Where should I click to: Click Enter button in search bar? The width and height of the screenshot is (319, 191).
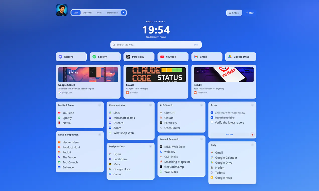click(196, 45)
